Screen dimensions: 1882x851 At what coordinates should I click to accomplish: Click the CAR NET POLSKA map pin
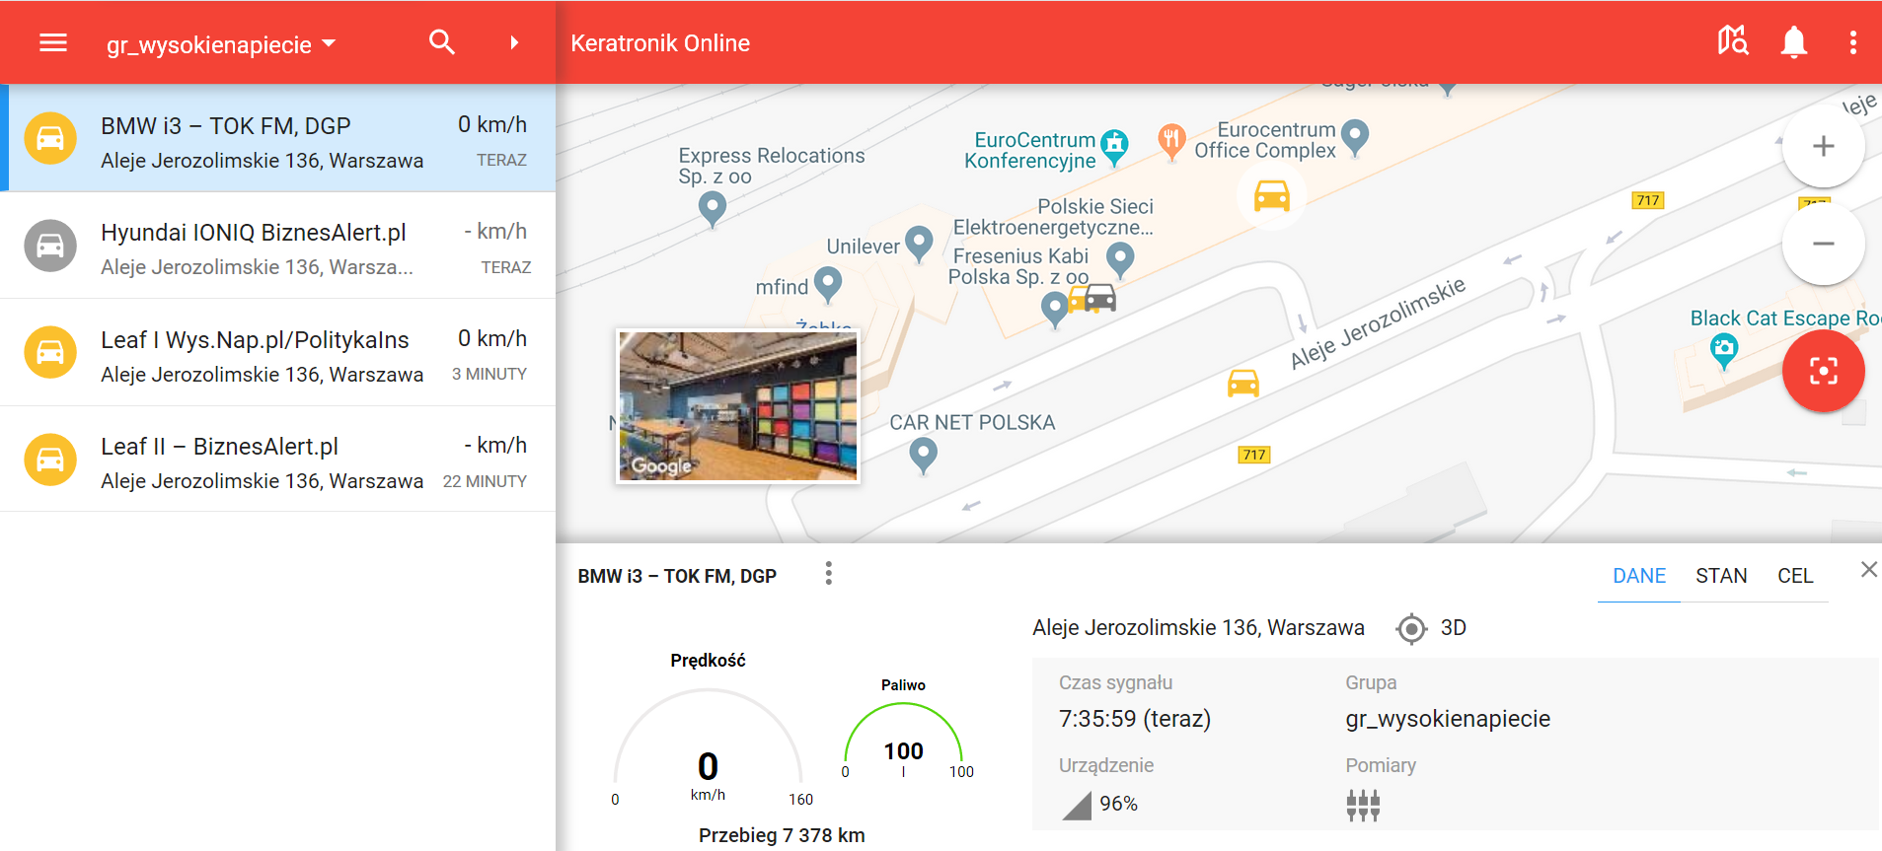(x=923, y=456)
